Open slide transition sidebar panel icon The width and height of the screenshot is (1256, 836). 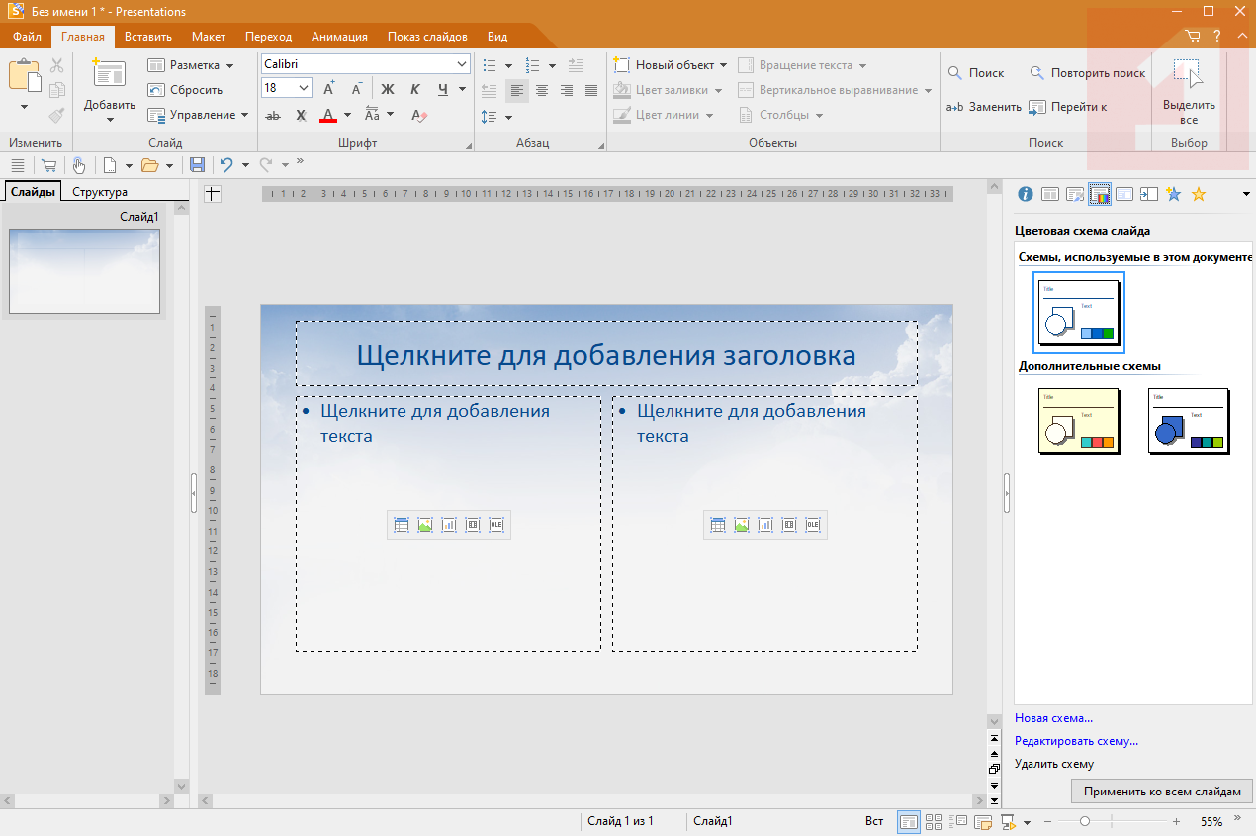[1148, 194]
